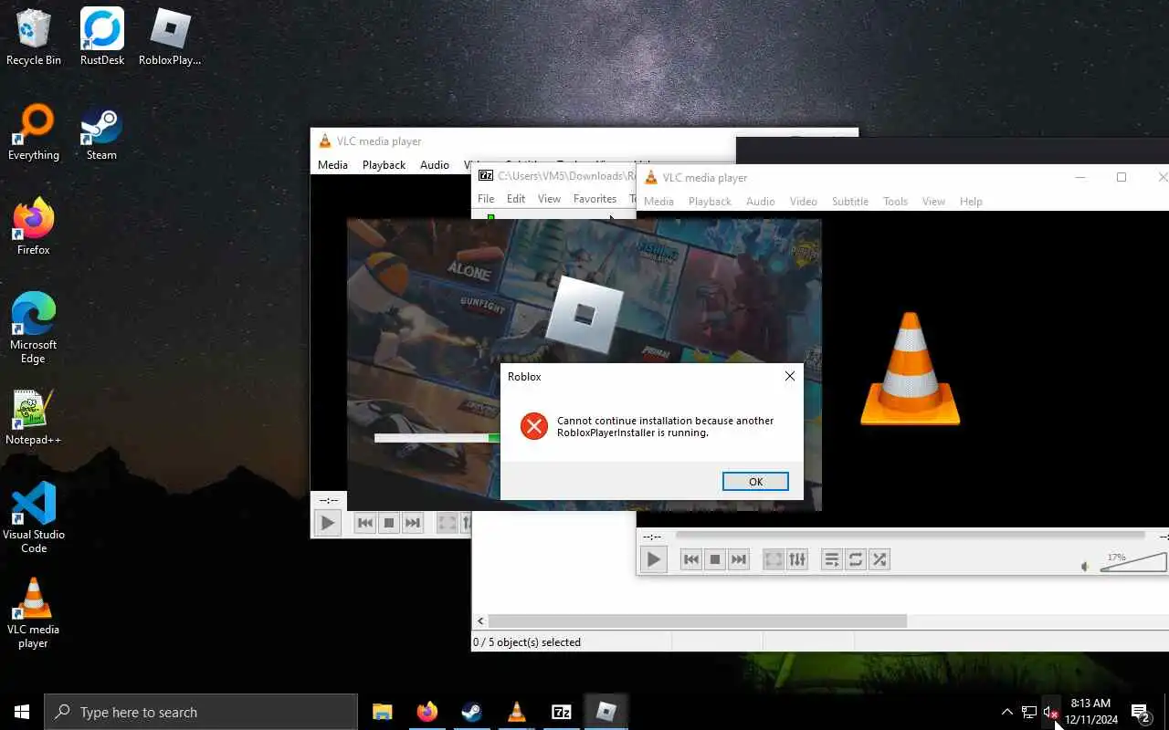1169x730 pixels.
Task: Click Previous track in the back VLC window
Action: pyautogui.click(x=365, y=523)
